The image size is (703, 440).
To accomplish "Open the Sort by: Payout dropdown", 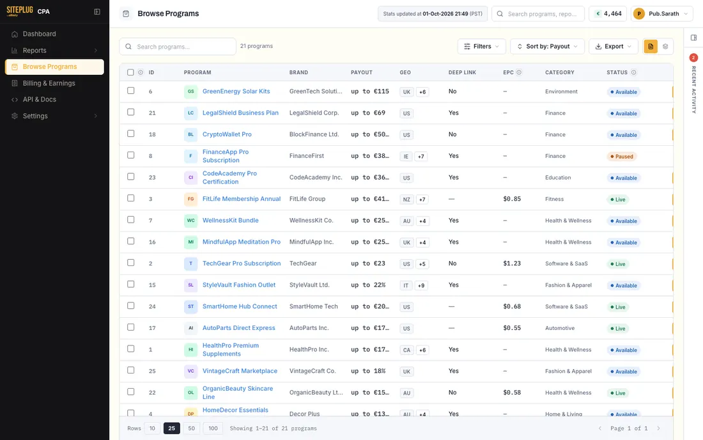I will coord(547,47).
